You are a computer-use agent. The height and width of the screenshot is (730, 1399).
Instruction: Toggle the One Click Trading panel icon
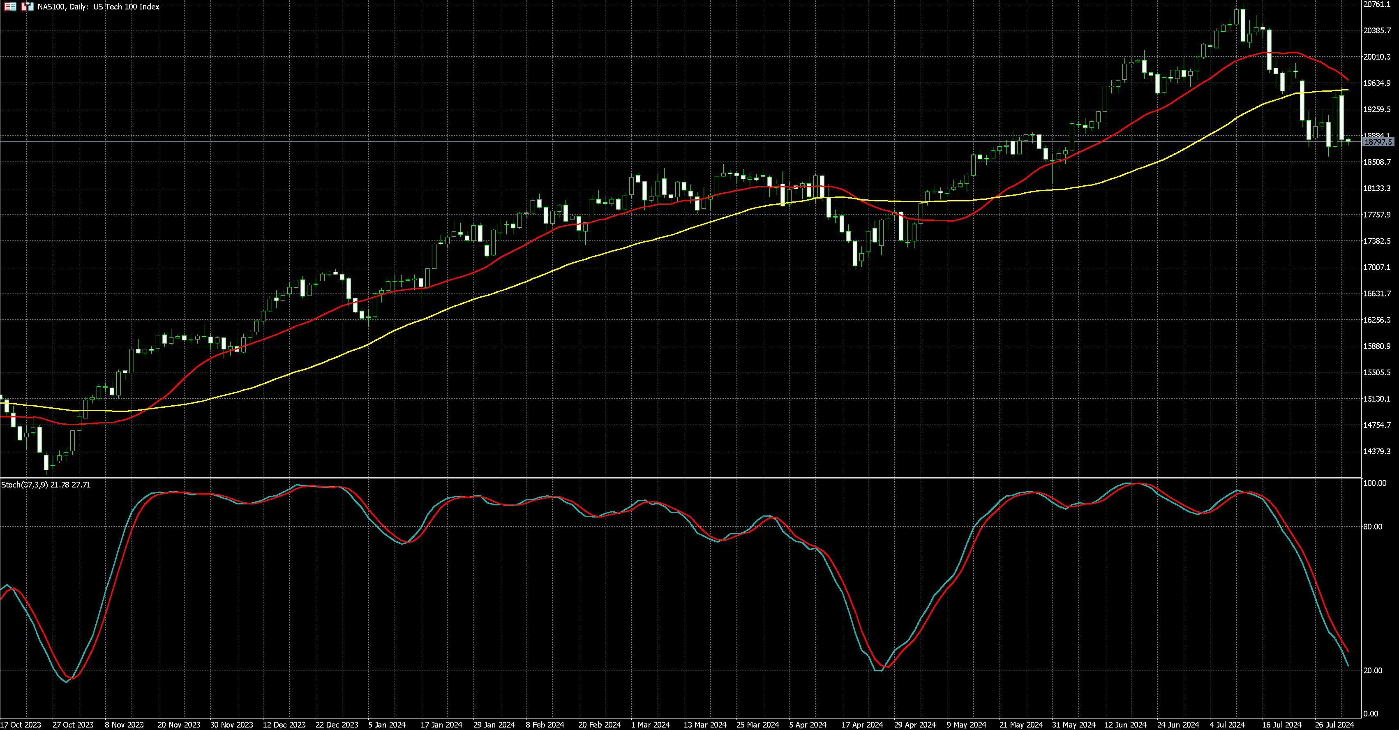[27, 7]
